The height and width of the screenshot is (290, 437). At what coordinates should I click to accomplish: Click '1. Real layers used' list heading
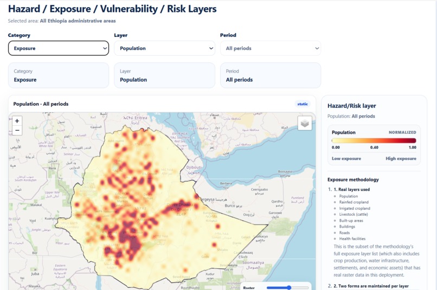352,189
